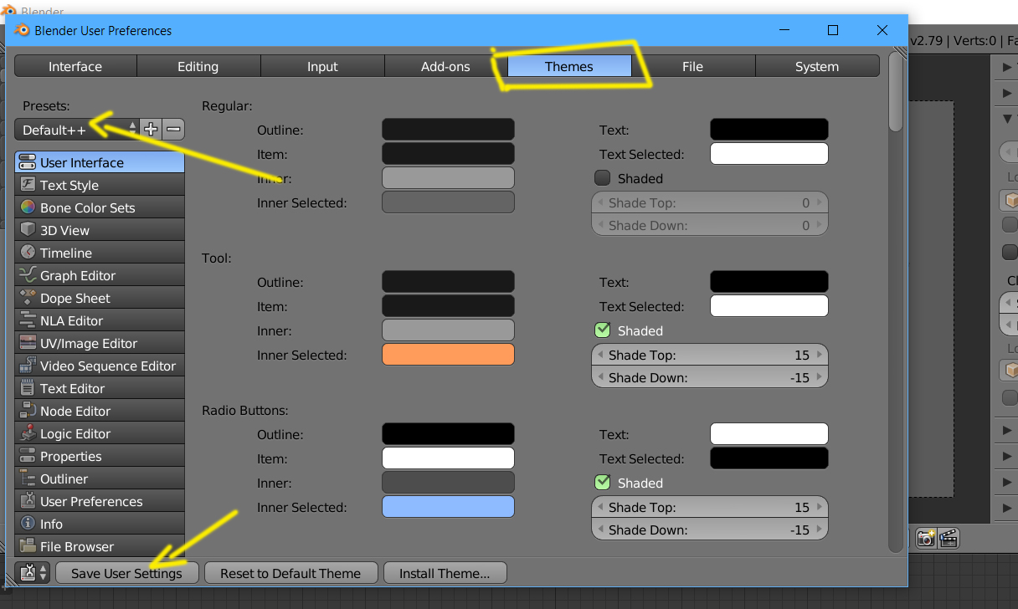Click Tool Shade Down value field

[x=710, y=377]
